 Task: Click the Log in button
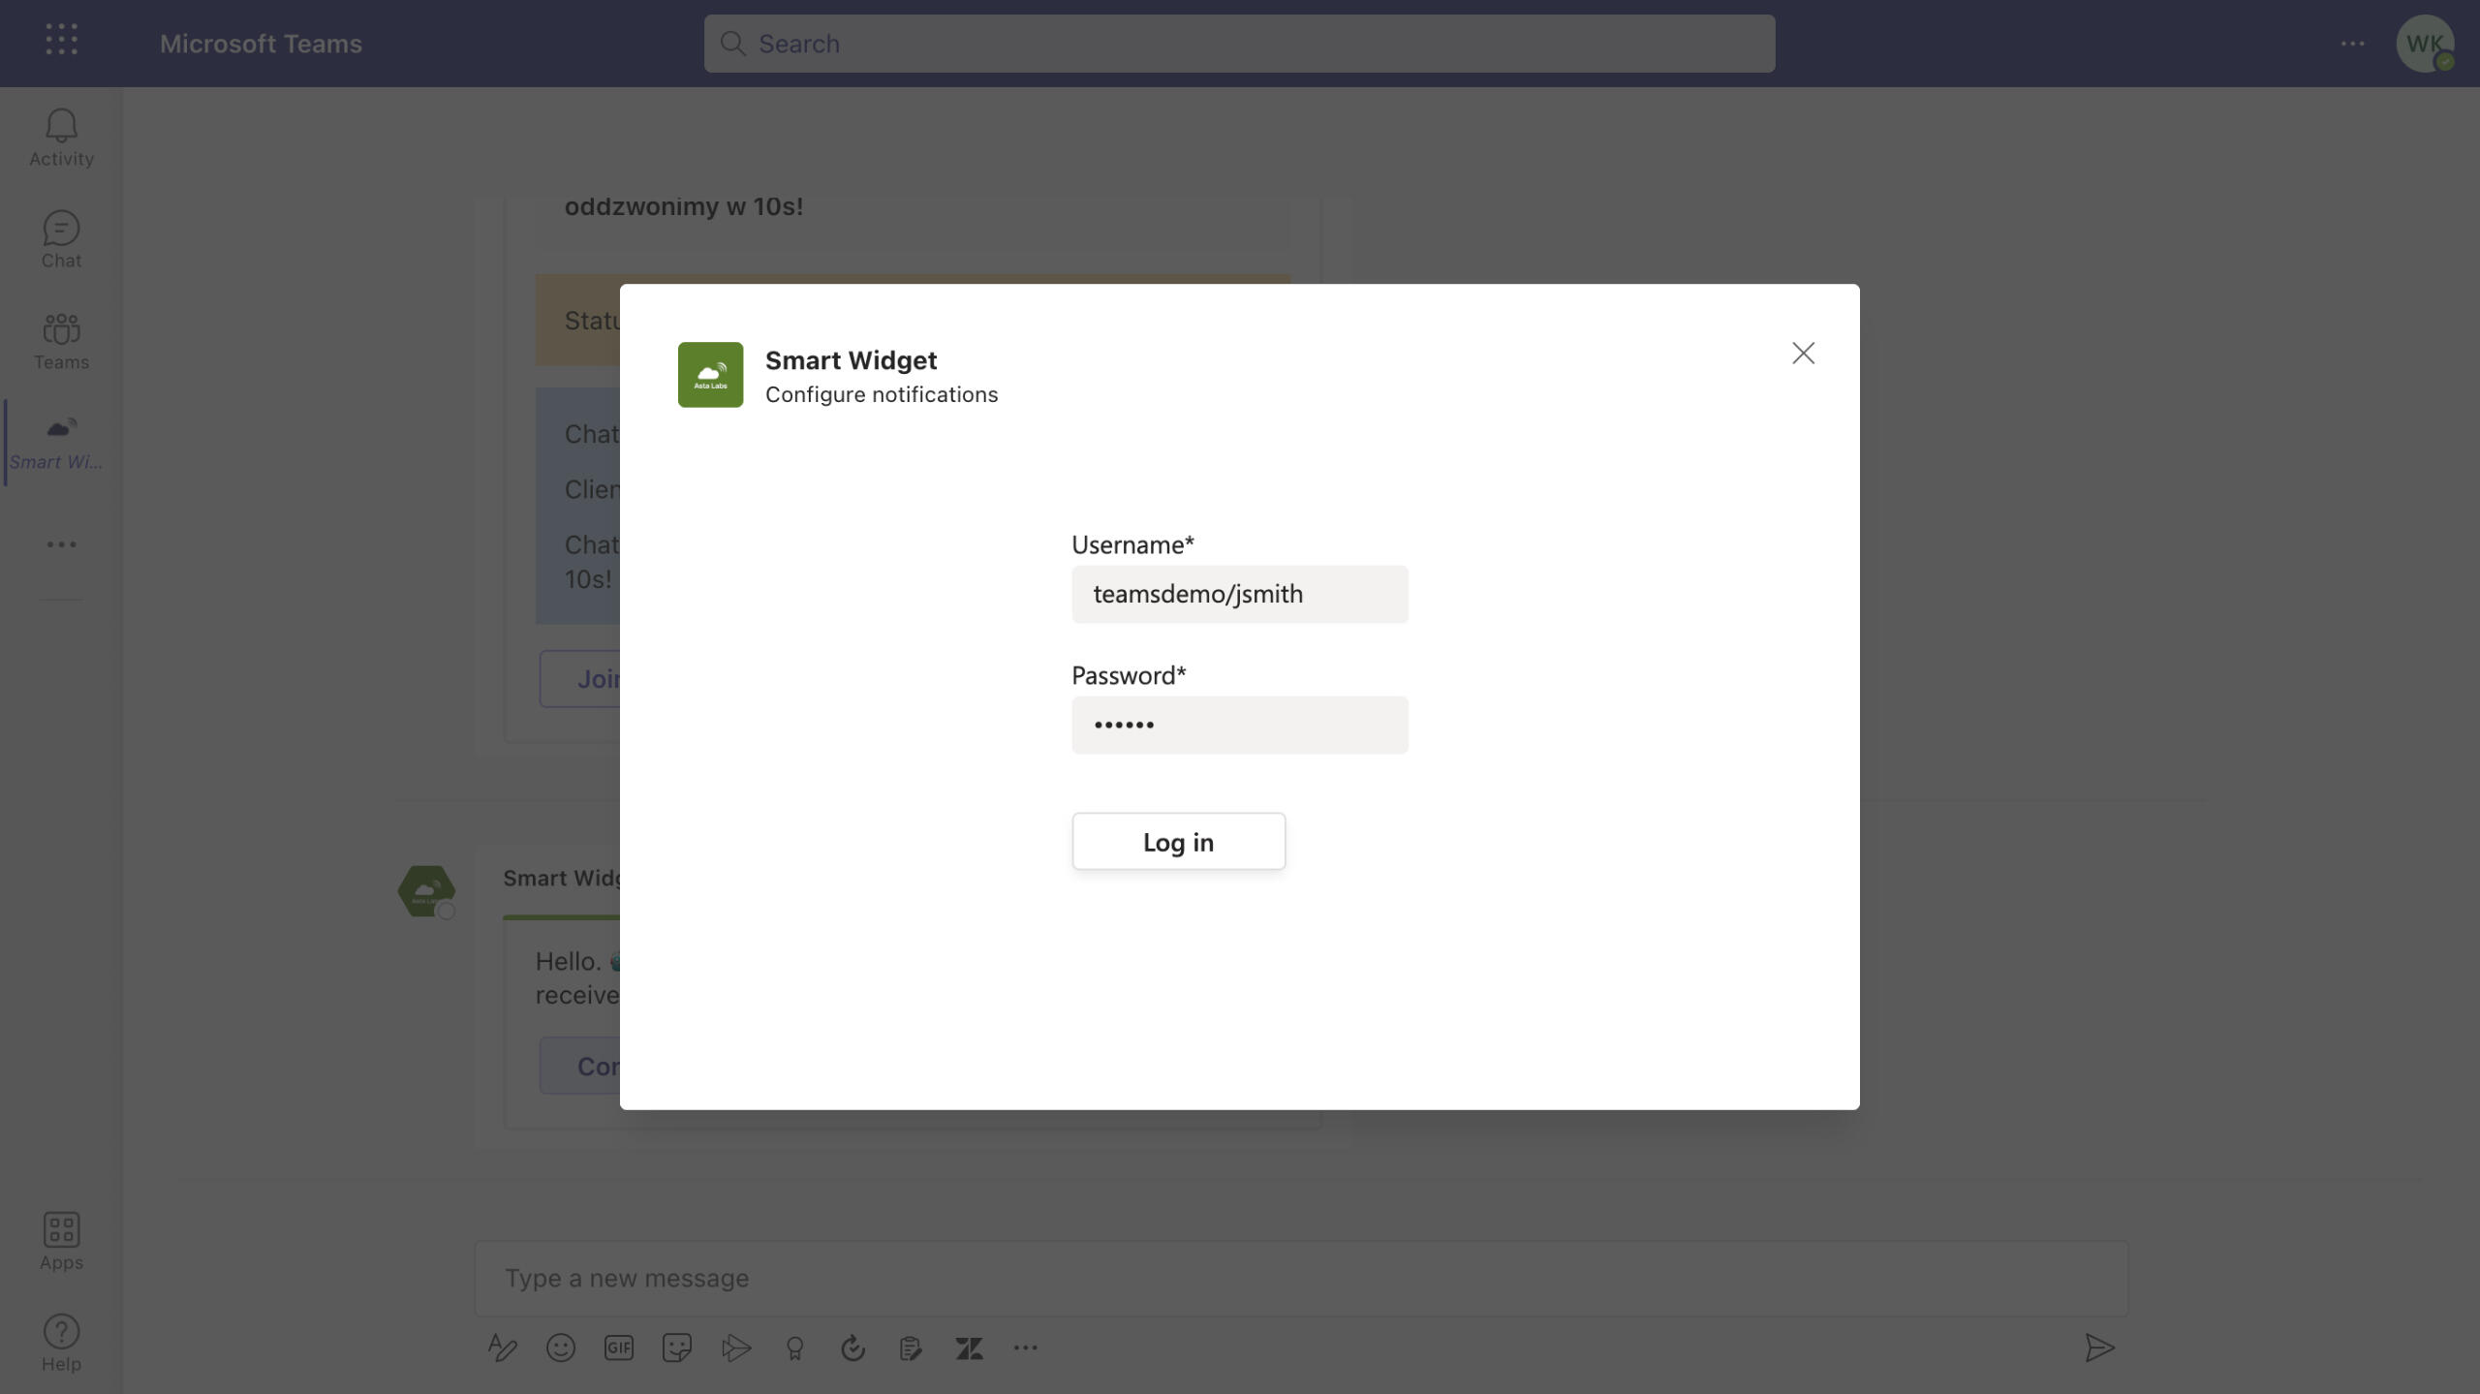[x=1178, y=841]
